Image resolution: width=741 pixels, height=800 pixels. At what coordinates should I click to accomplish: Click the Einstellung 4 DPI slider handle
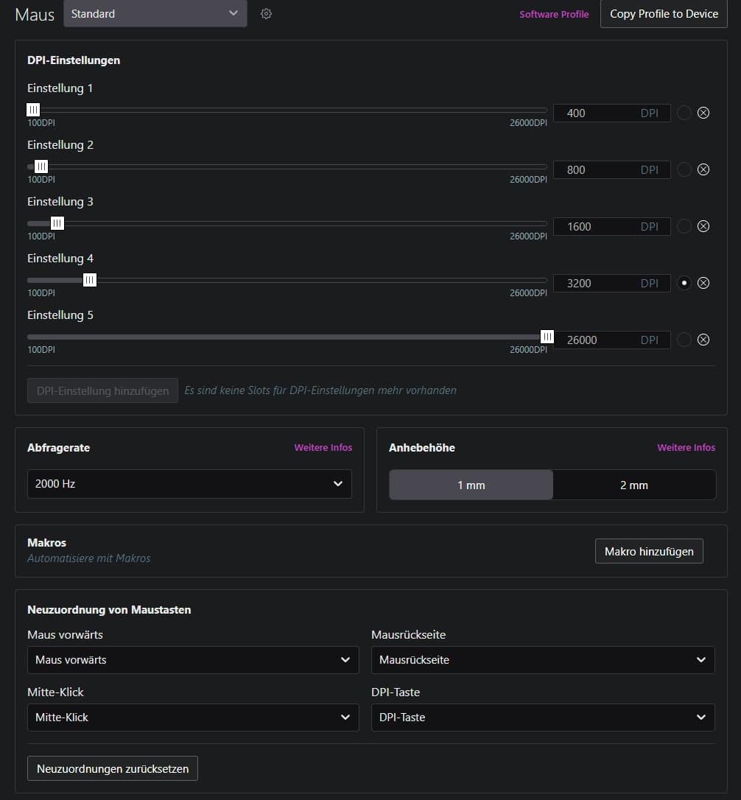click(90, 280)
